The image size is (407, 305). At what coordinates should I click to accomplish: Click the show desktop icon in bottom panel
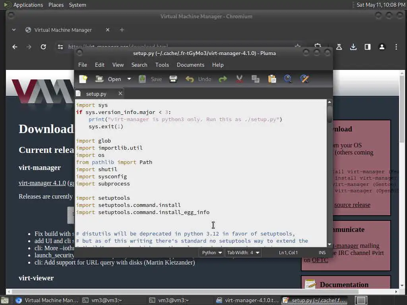[x=5, y=300]
